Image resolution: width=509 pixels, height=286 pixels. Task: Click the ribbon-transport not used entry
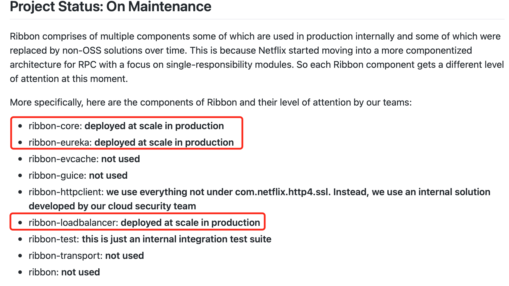tap(86, 256)
